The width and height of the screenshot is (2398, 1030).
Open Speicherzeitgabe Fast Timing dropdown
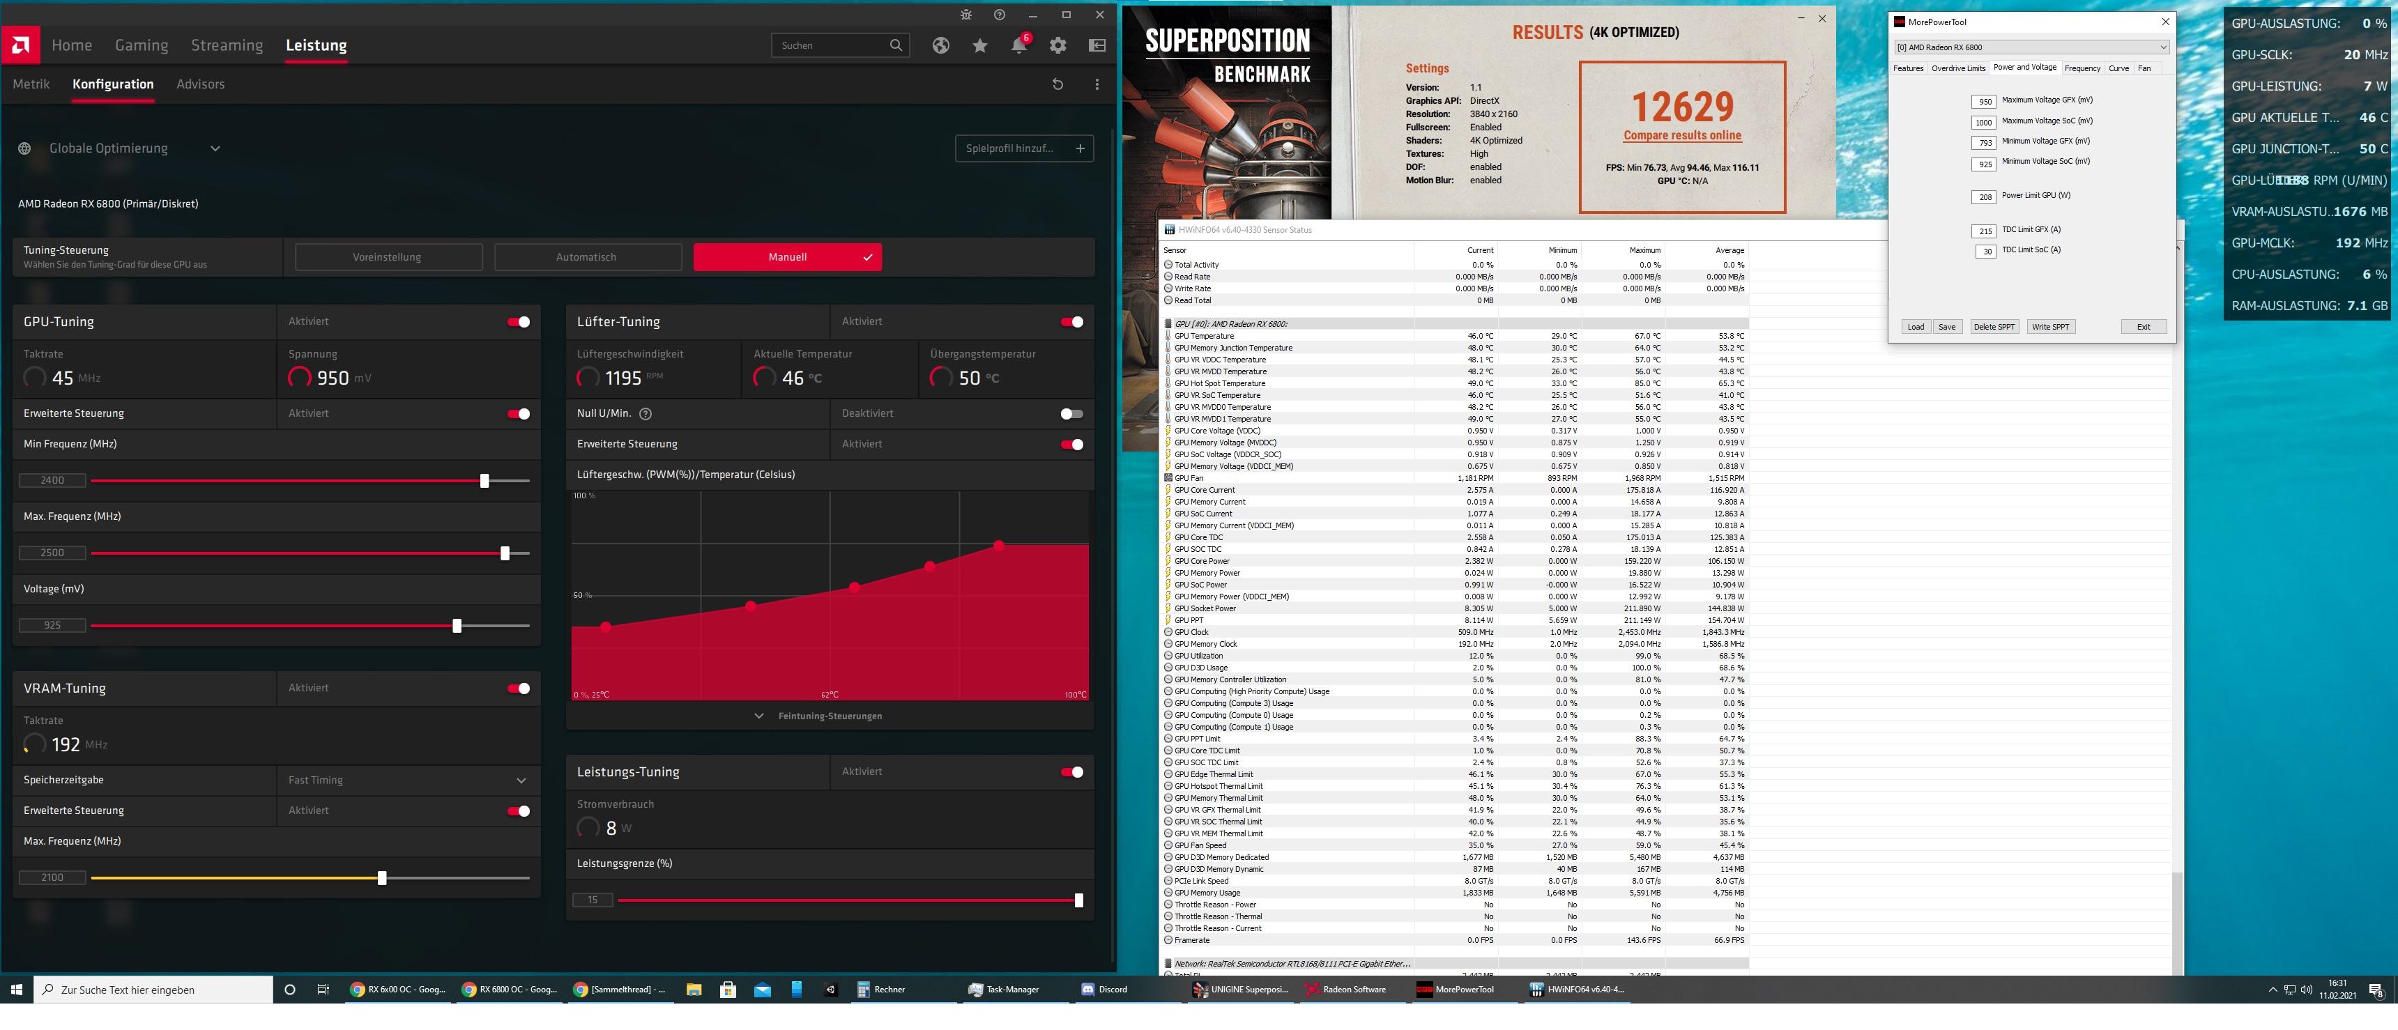[x=408, y=780]
